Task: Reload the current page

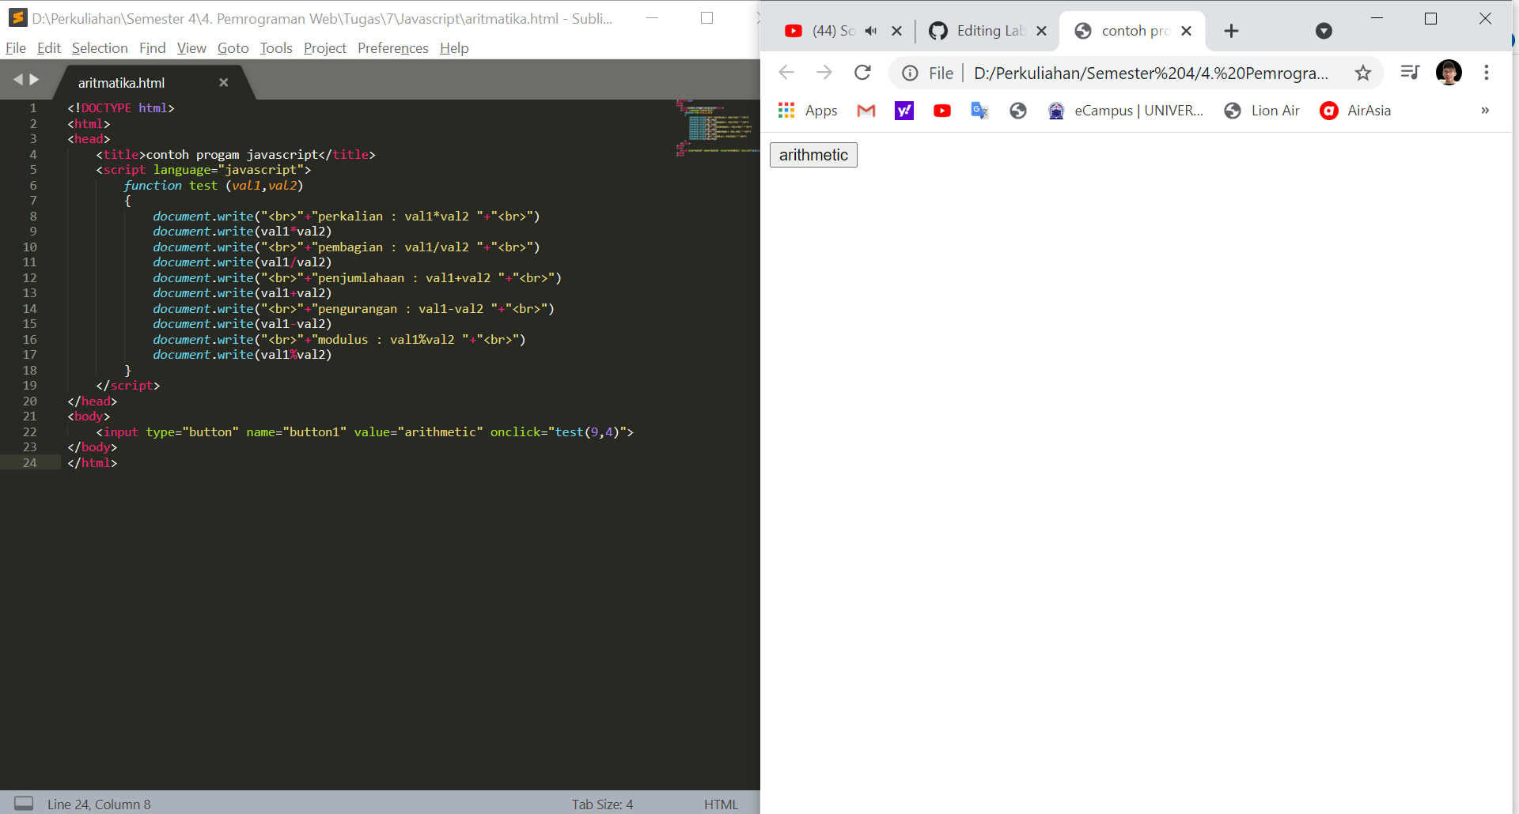Action: click(862, 72)
